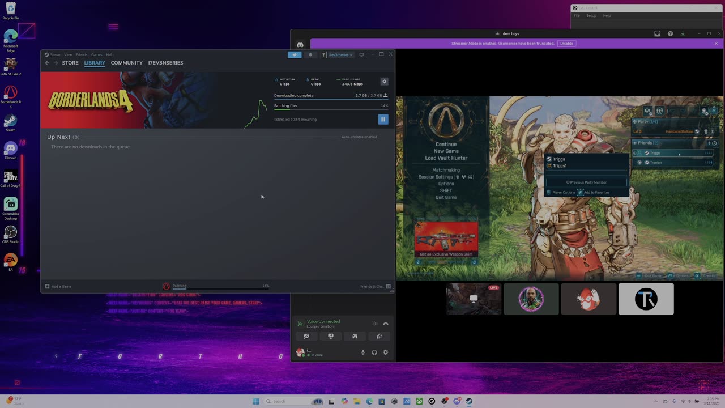Go back with Steam's back arrow
Viewport: 725px width, 408px height.
[47, 63]
